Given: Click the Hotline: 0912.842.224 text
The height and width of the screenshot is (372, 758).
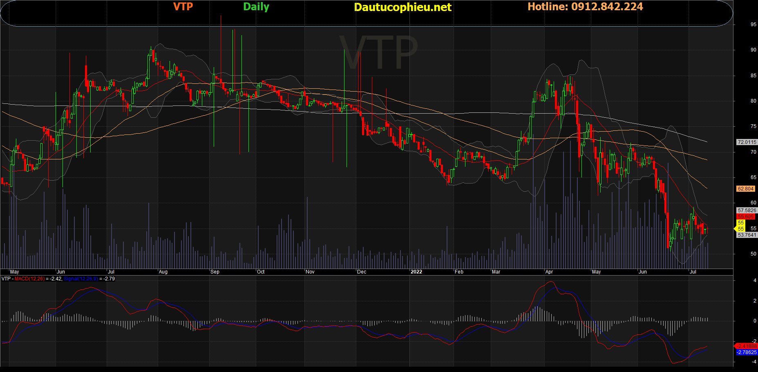Looking at the screenshot, I should coord(585,7).
